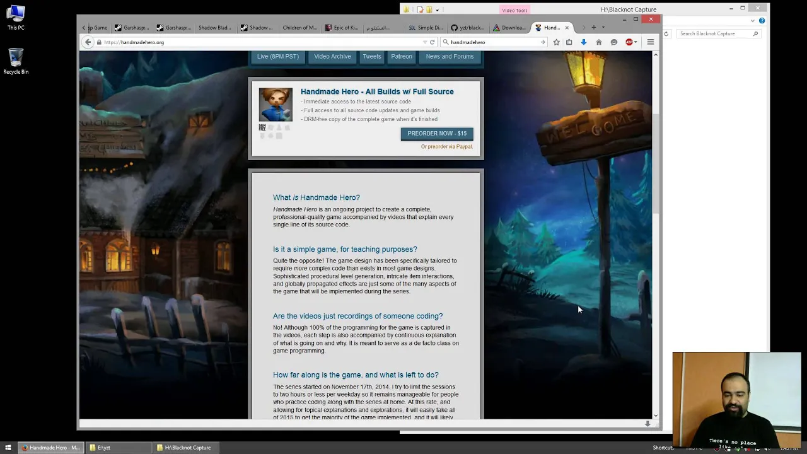Click 'What is Handmade Hero?' heading

(x=316, y=197)
